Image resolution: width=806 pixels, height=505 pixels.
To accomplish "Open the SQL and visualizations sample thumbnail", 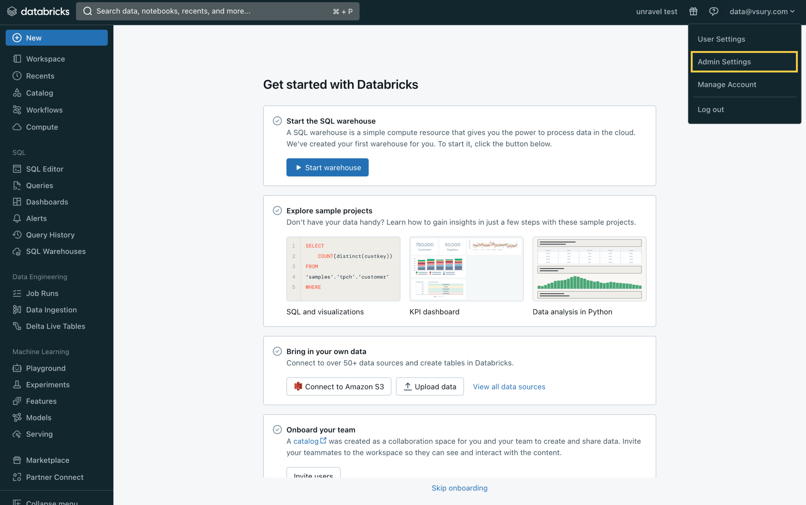I will tap(343, 269).
